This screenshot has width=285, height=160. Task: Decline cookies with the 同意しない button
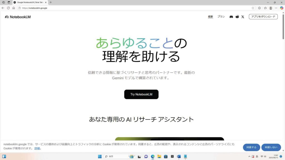click(271, 147)
